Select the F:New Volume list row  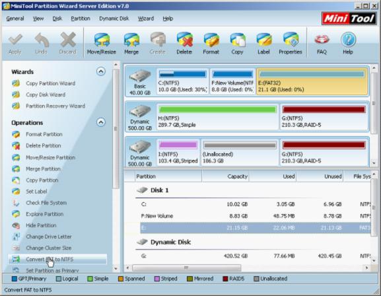click(256, 216)
